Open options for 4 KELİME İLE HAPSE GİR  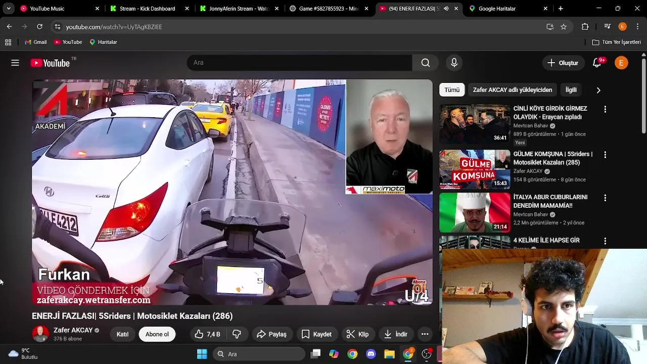[605, 241]
